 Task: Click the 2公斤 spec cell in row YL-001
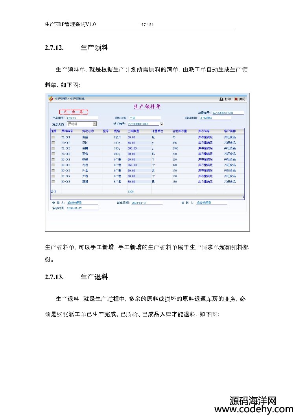click(x=118, y=137)
